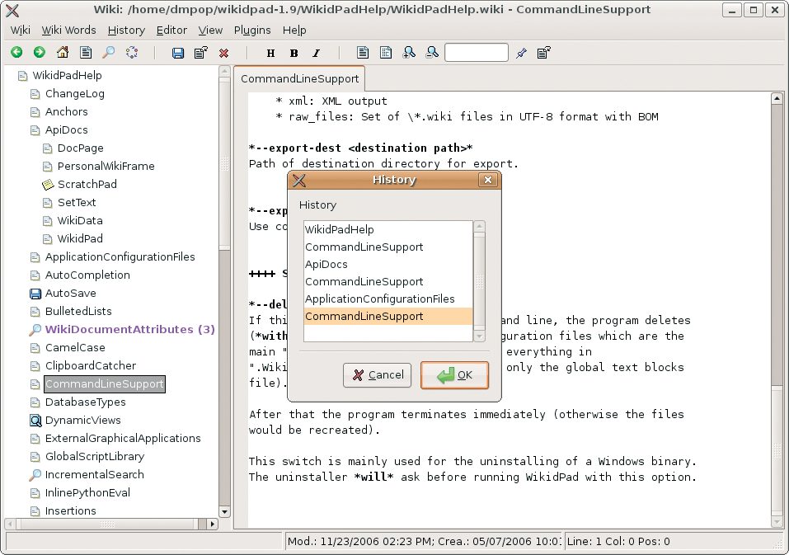Select ChangeLog in the tree

coord(75,94)
